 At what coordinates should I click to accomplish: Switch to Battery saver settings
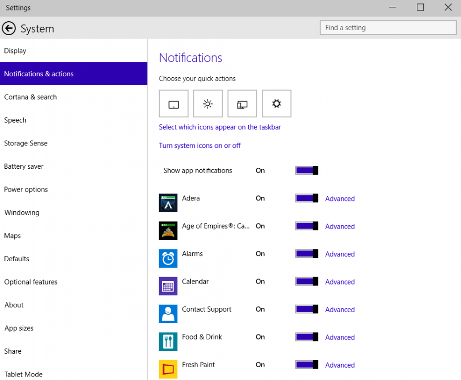[x=23, y=166]
